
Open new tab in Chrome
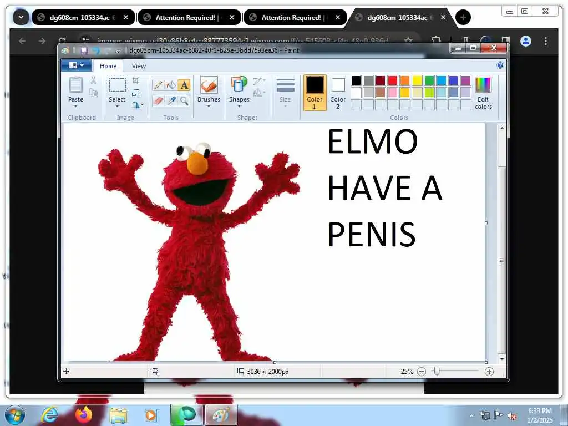pyautogui.click(x=463, y=17)
